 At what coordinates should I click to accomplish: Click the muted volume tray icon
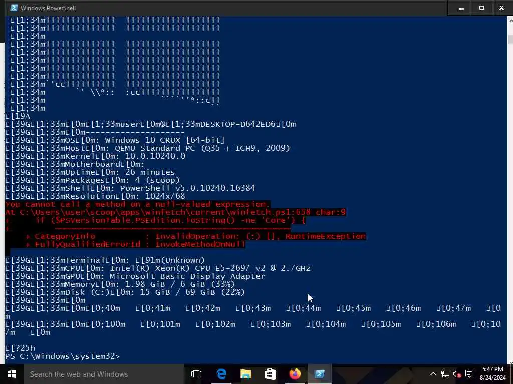click(x=457, y=374)
